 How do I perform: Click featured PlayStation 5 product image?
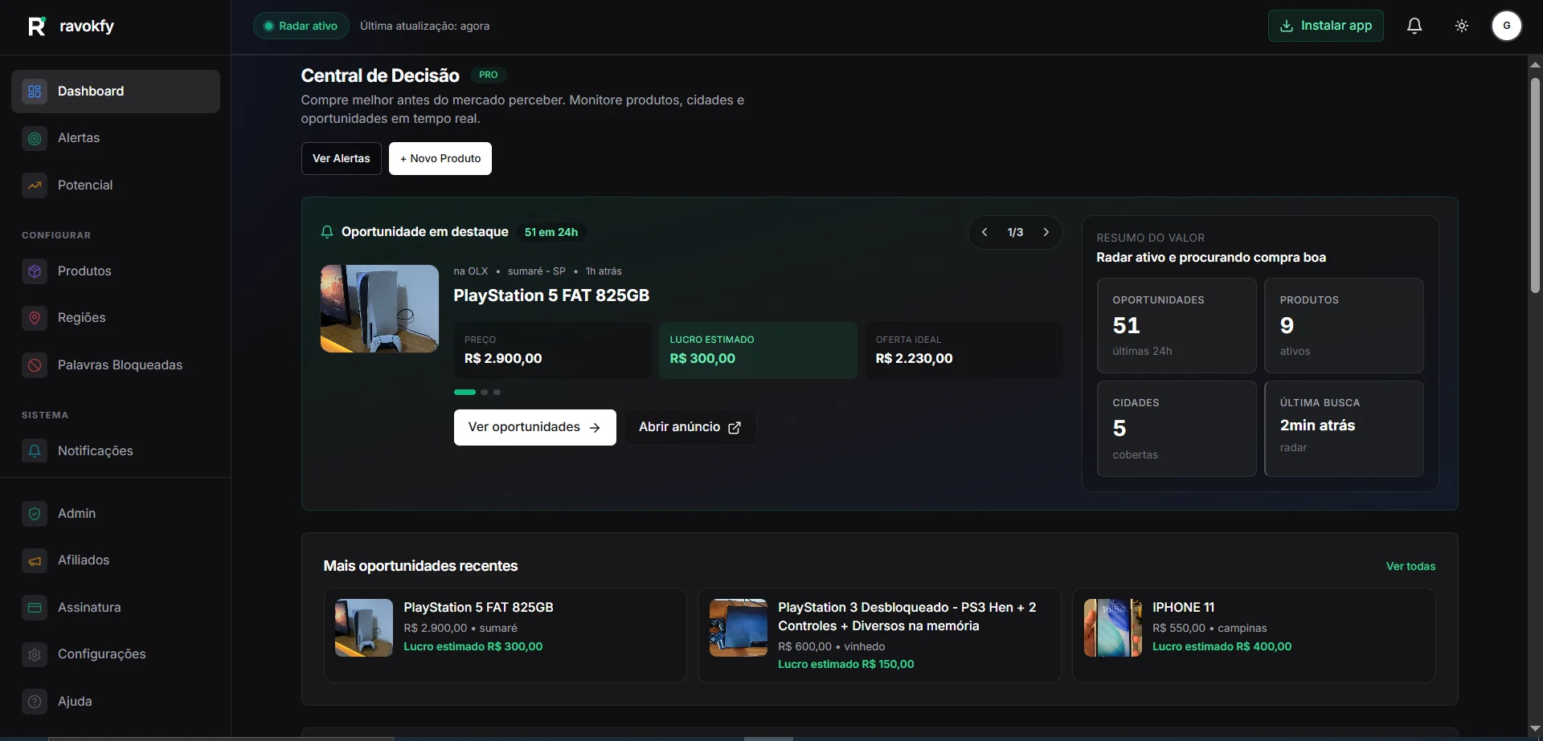coord(379,309)
